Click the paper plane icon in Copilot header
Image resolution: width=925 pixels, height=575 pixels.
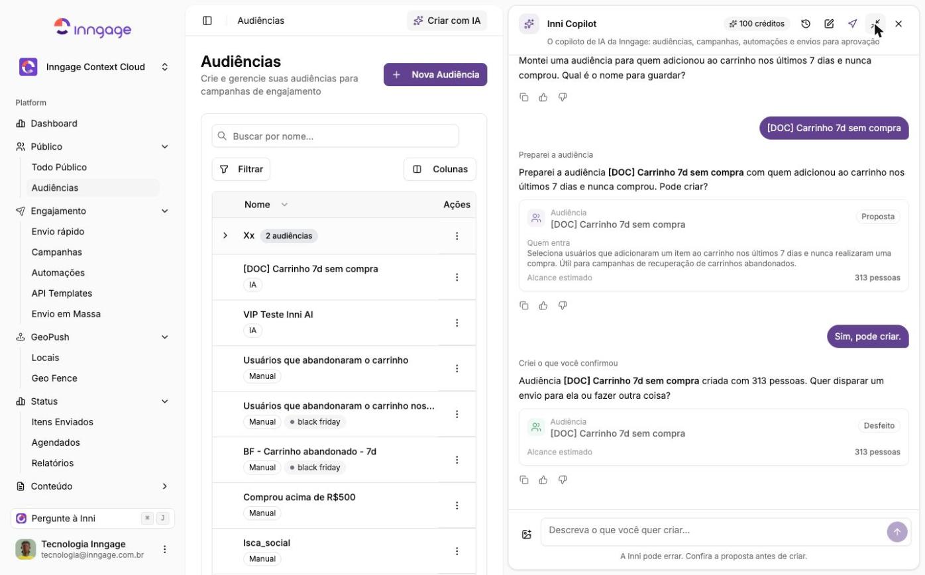point(852,24)
